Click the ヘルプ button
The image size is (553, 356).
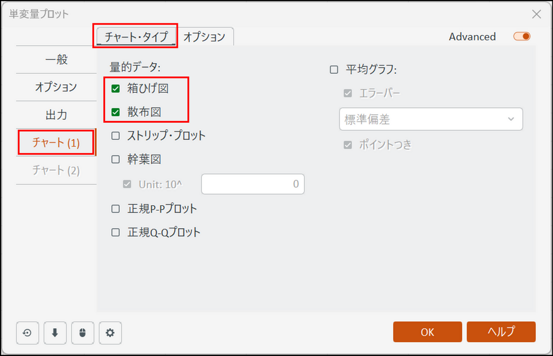coord(501,332)
